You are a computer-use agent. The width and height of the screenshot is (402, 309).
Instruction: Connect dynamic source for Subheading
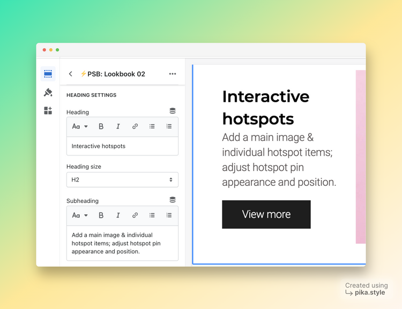pos(172,200)
